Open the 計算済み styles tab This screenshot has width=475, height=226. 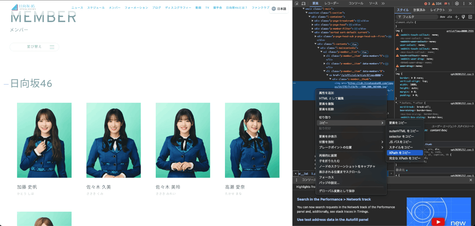[x=419, y=10]
